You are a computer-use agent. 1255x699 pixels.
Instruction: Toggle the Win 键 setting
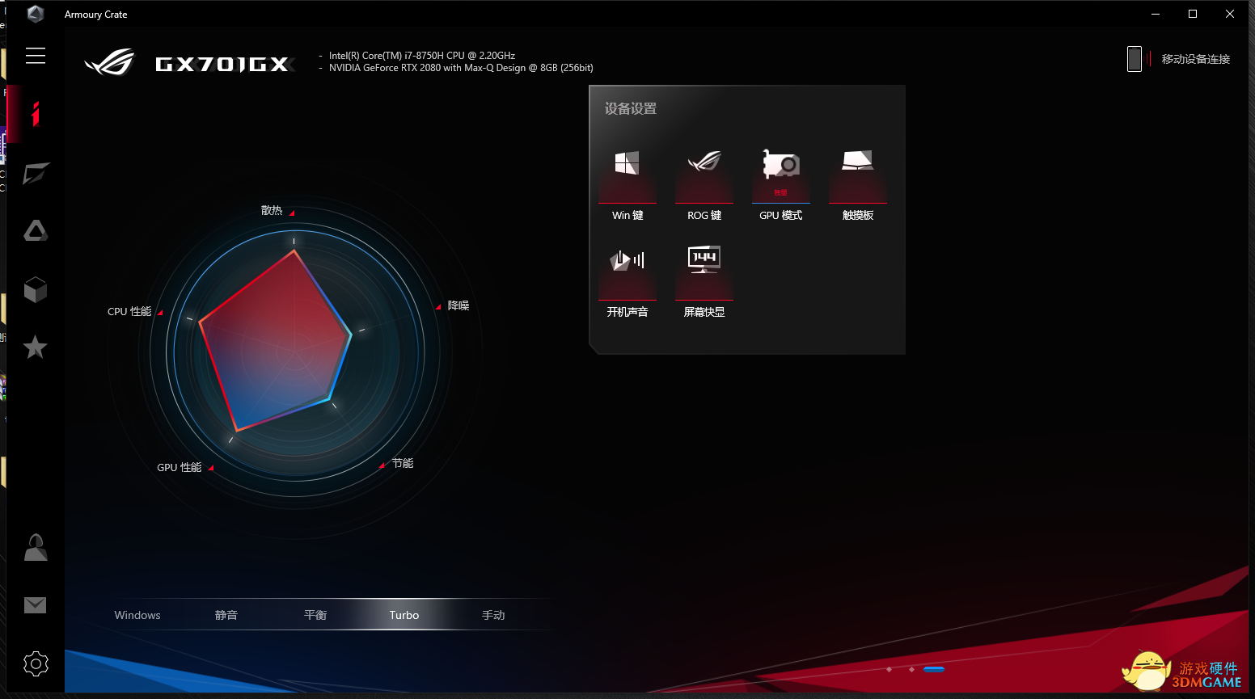[x=627, y=185]
